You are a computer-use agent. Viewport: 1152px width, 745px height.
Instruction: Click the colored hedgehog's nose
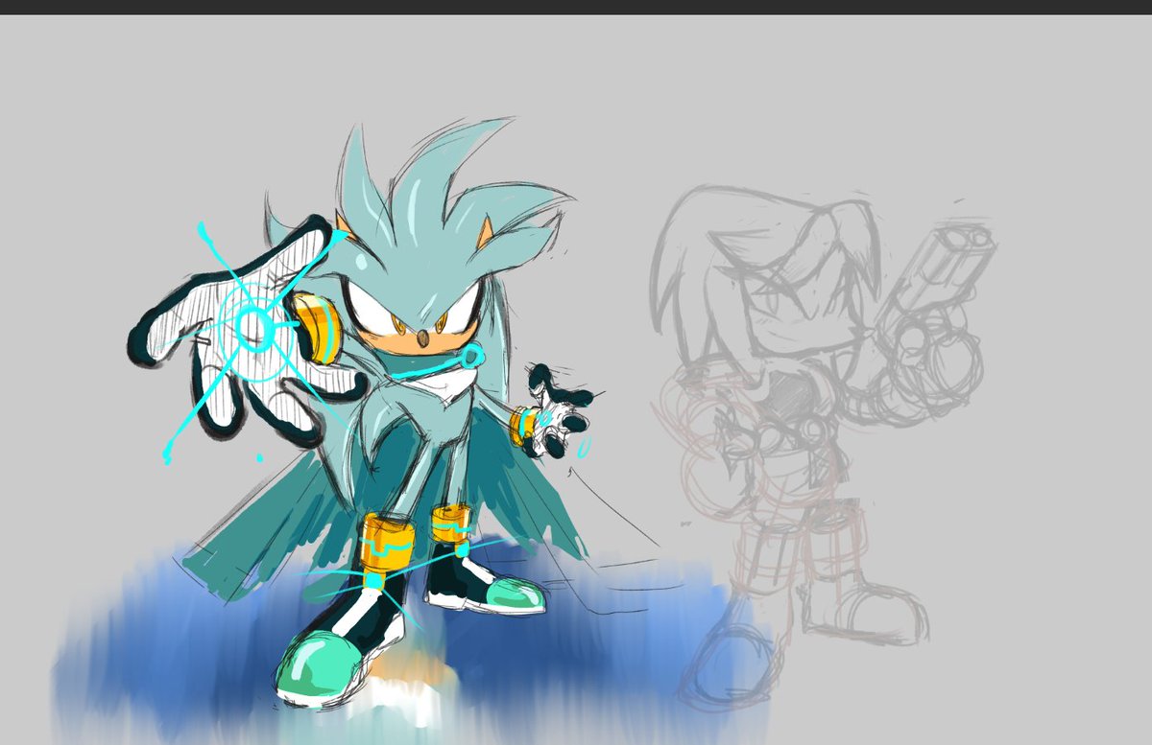422,339
